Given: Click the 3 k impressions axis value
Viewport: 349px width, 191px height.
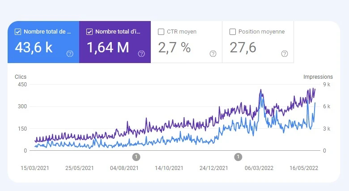Looking at the screenshot, I should [327, 129].
